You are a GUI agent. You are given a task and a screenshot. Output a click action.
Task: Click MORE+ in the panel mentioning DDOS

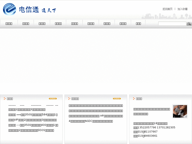(x=53, y=99)
